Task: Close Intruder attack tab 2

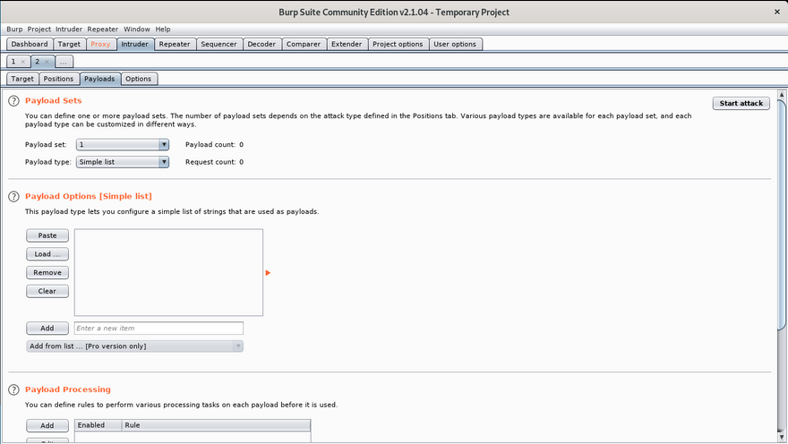Action: coord(47,62)
